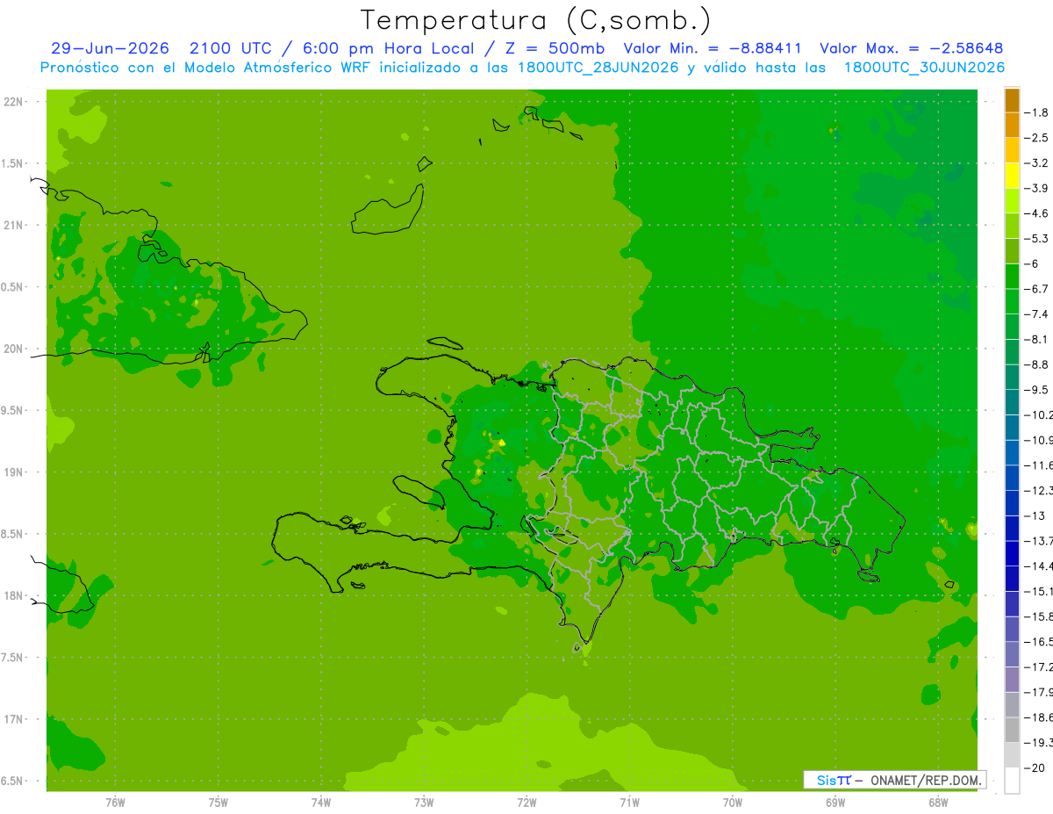1053x814 pixels.
Task: Click the '-1.8' colorbar label
Action: (x=1036, y=112)
